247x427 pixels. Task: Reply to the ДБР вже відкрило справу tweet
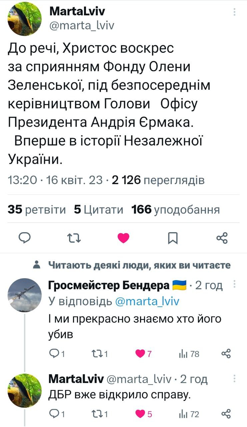[54, 414]
